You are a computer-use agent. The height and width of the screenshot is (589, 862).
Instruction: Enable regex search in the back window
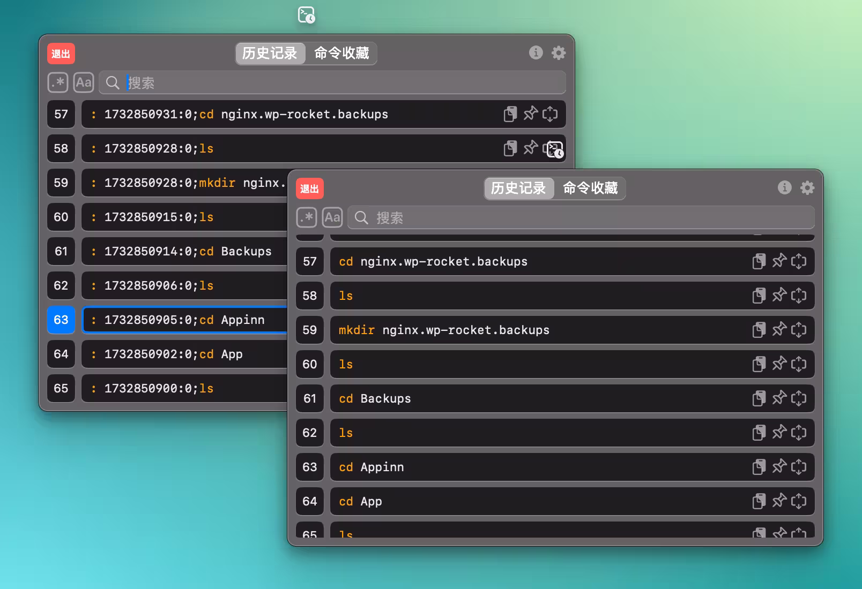click(58, 82)
